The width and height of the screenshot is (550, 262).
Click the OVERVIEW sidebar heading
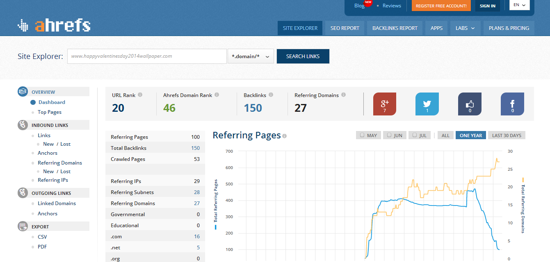pyautogui.click(x=43, y=92)
